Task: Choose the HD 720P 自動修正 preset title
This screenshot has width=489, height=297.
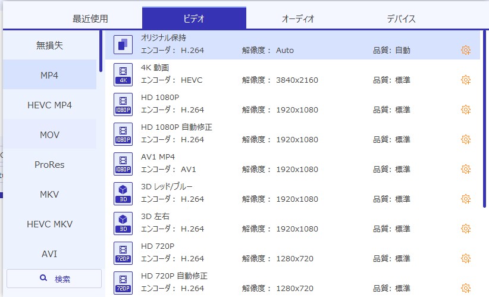Action: pos(174,276)
